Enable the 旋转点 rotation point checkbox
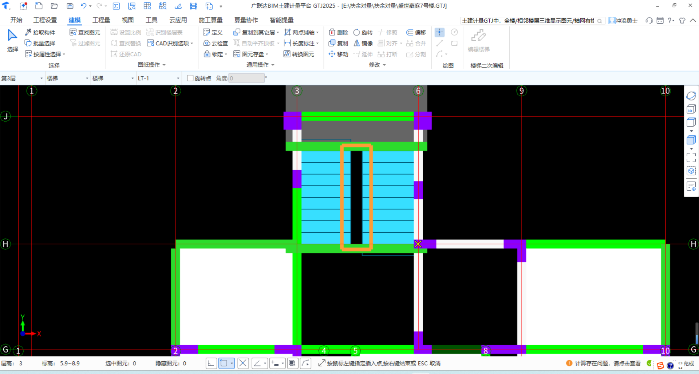 click(190, 78)
